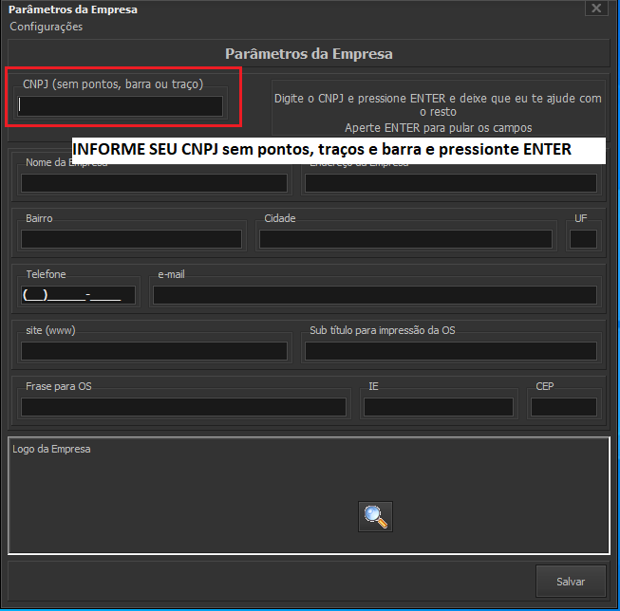This screenshot has height=611, width=620.
Task: Close the Parâmetros da Empresa window
Action: (x=595, y=9)
